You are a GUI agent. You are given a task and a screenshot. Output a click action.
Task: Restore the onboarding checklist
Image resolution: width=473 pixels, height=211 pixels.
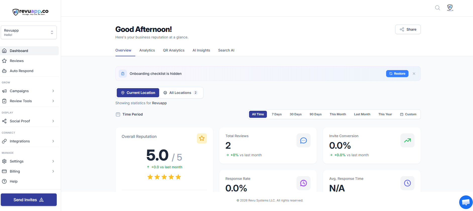click(x=397, y=74)
